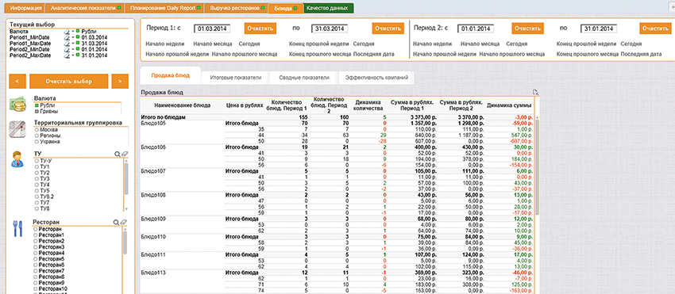Sort by Динамика суммы column header
675x294 pixels.
point(509,105)
